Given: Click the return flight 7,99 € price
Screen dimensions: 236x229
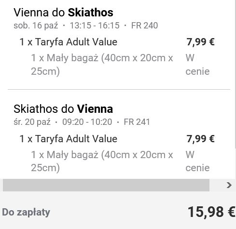Looking at the screenshot, I should (200, 138).
